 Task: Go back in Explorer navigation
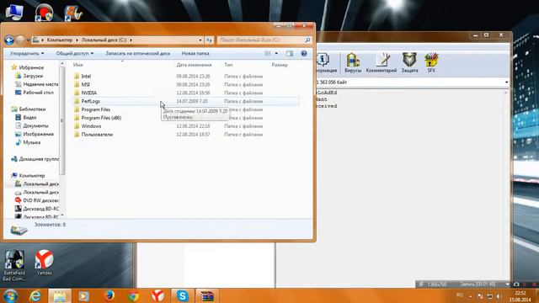point(9,40)
